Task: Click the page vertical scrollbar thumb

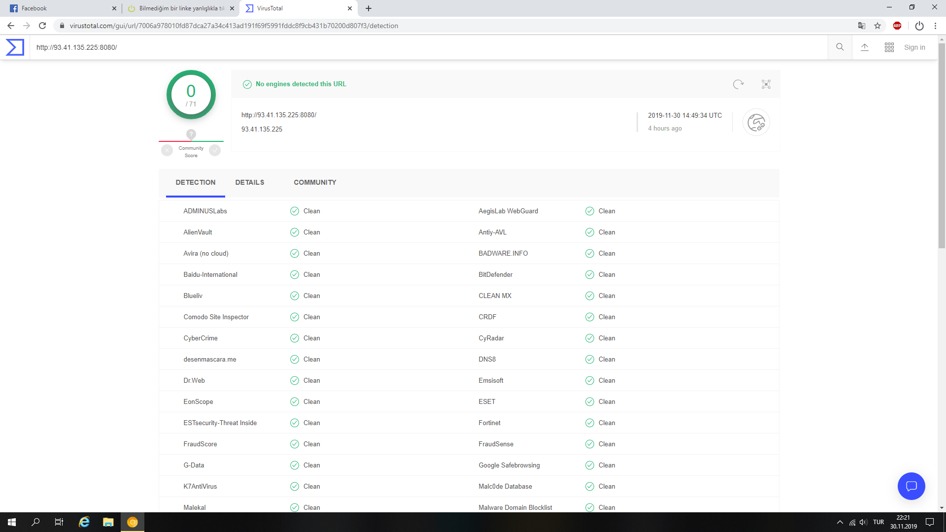Action: [942, 145]
